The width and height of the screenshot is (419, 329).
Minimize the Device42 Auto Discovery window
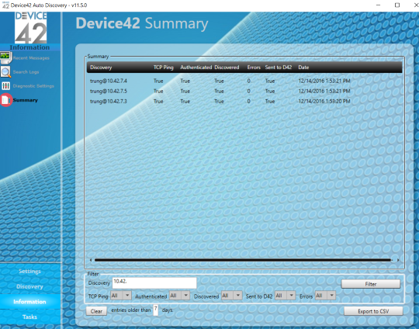pos(378,5)
